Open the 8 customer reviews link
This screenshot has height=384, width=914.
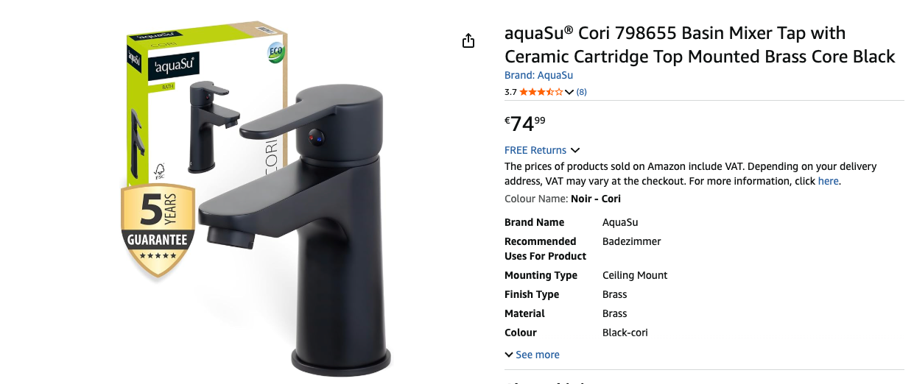[582, 92]
